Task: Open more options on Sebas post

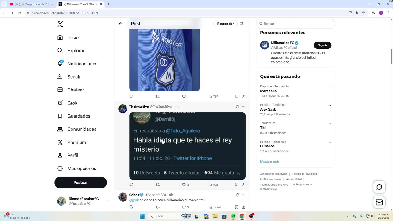Action: 243,195
